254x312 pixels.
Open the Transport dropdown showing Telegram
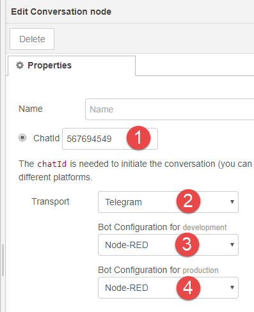click(x=168, y=202)
